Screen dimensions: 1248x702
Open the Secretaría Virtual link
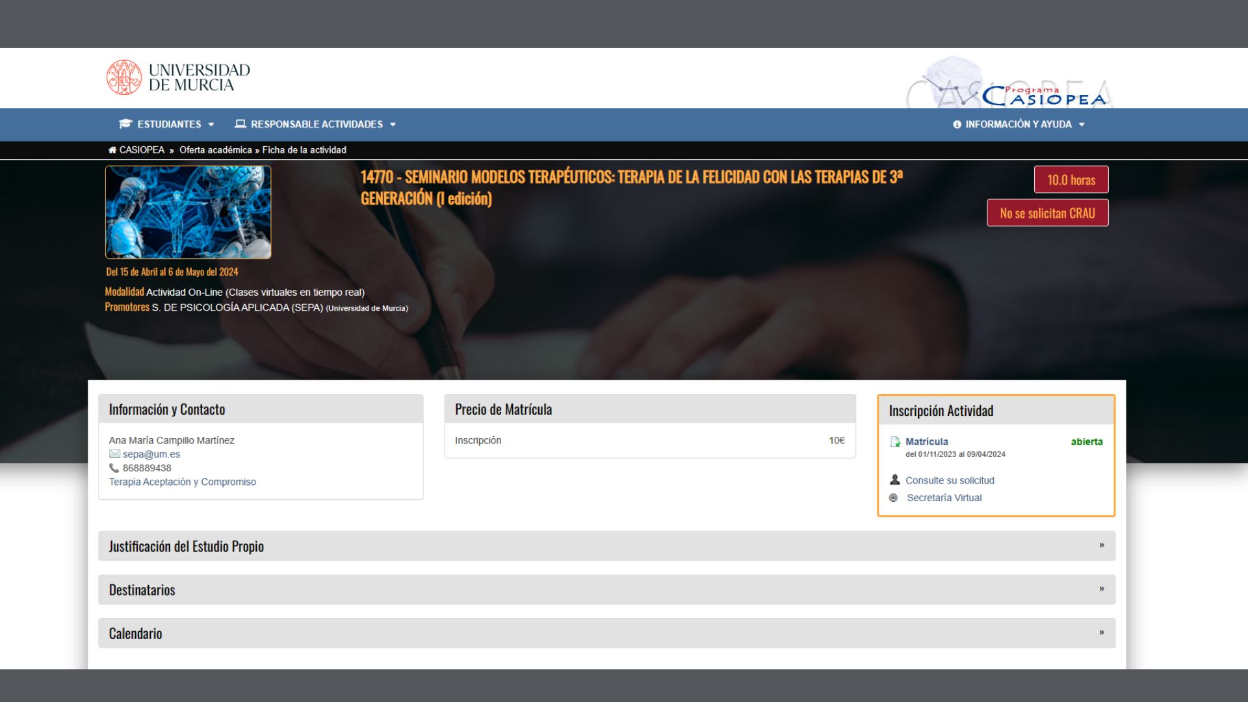pyautogui.click(x=944, y=498)
